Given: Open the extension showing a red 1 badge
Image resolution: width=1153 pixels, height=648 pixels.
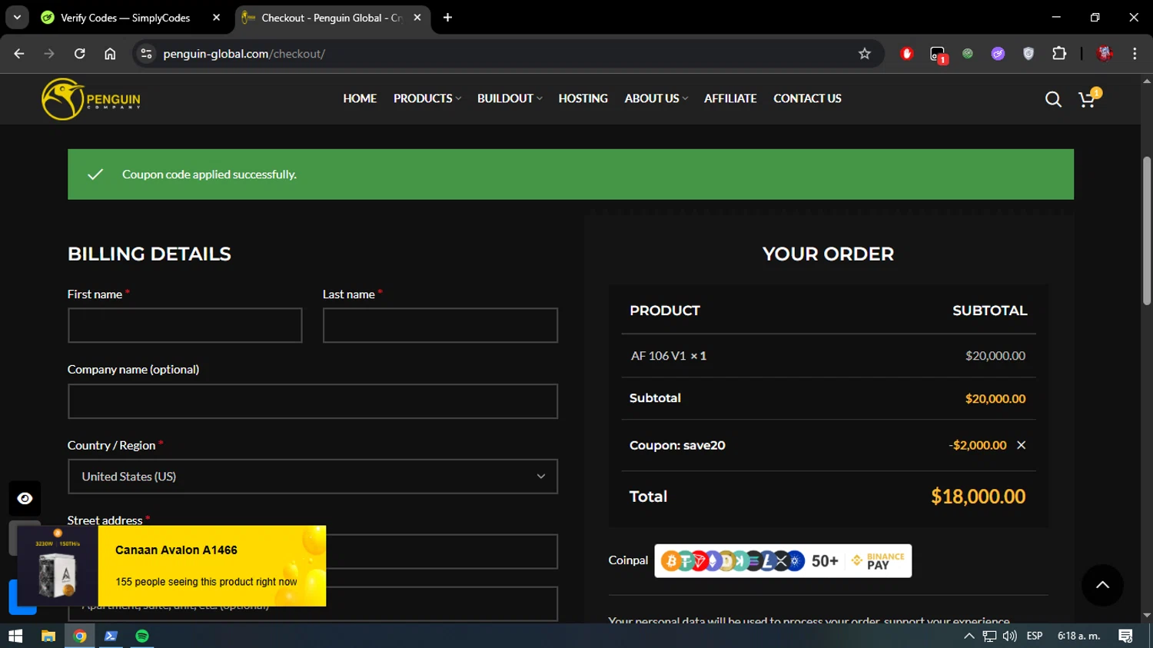Looking at the screenshot, I should [938, 55].
